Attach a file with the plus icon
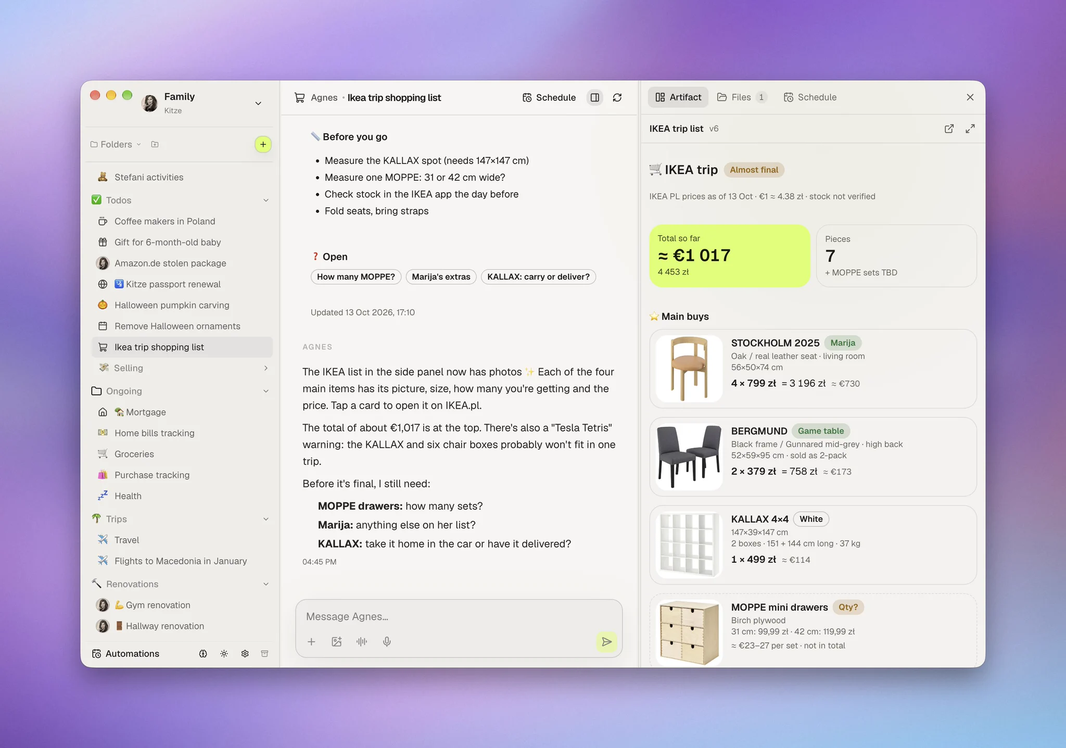1066x748 pixels. pos(311,642)
